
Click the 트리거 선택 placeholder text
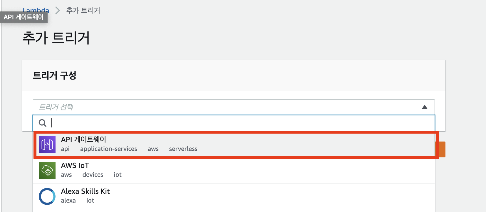(x=56, y=107)
